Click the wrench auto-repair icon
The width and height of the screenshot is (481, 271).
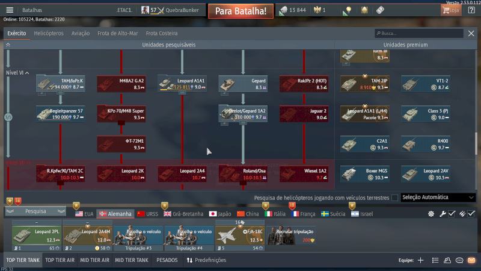(443, 214)
